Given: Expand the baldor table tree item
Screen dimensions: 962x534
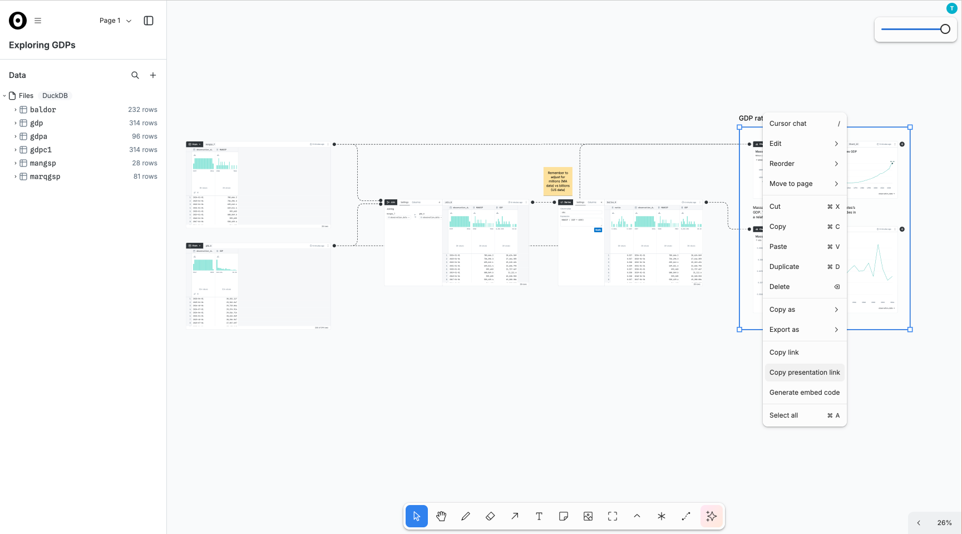Looking at the screenshot, I should 16,110.
